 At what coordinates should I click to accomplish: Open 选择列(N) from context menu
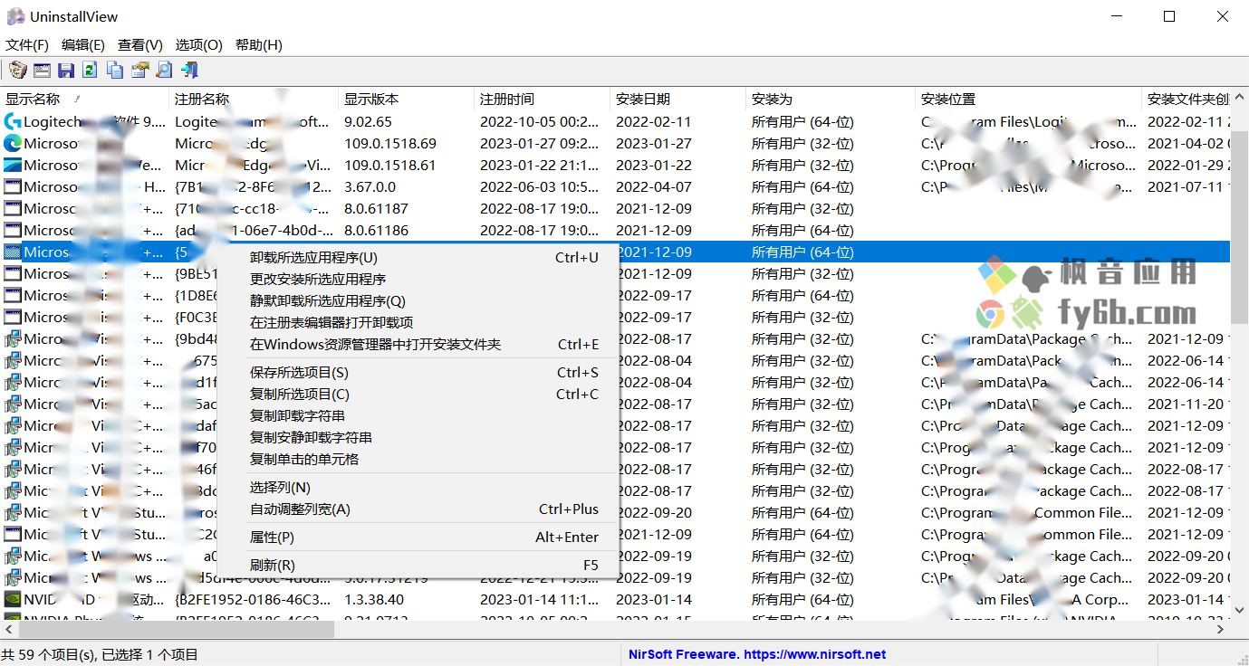point(418,488)
